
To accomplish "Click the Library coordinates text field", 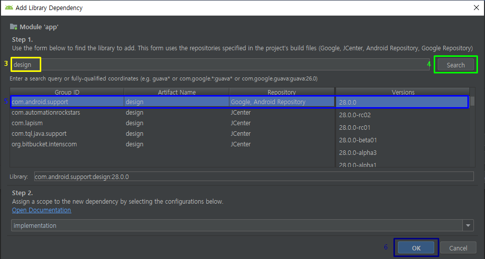I will (x=254, y=177).
